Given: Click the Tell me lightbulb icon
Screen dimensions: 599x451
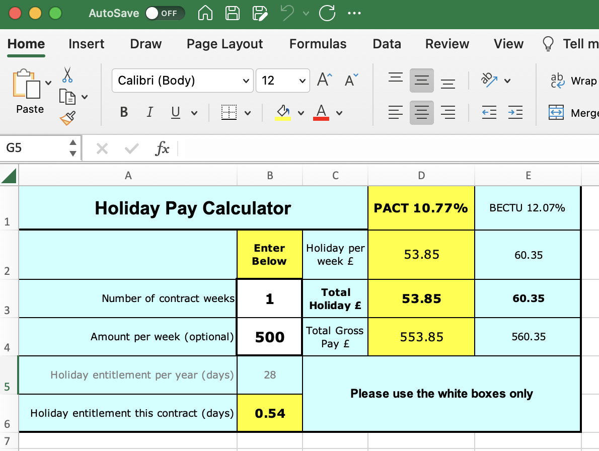Looking at the screenshot, I should 548,43.
